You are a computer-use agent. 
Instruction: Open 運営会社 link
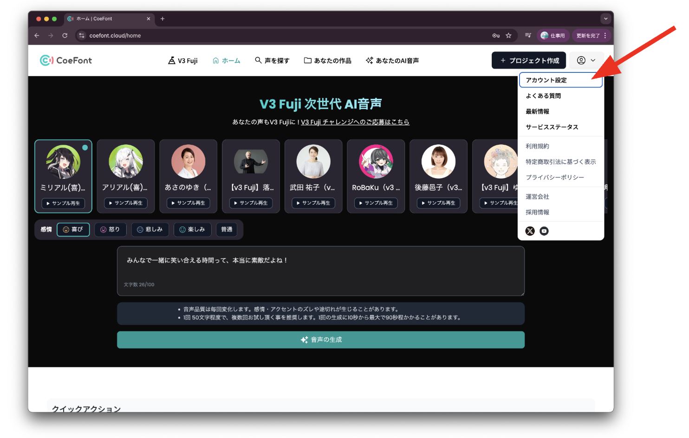click(537, 197)
